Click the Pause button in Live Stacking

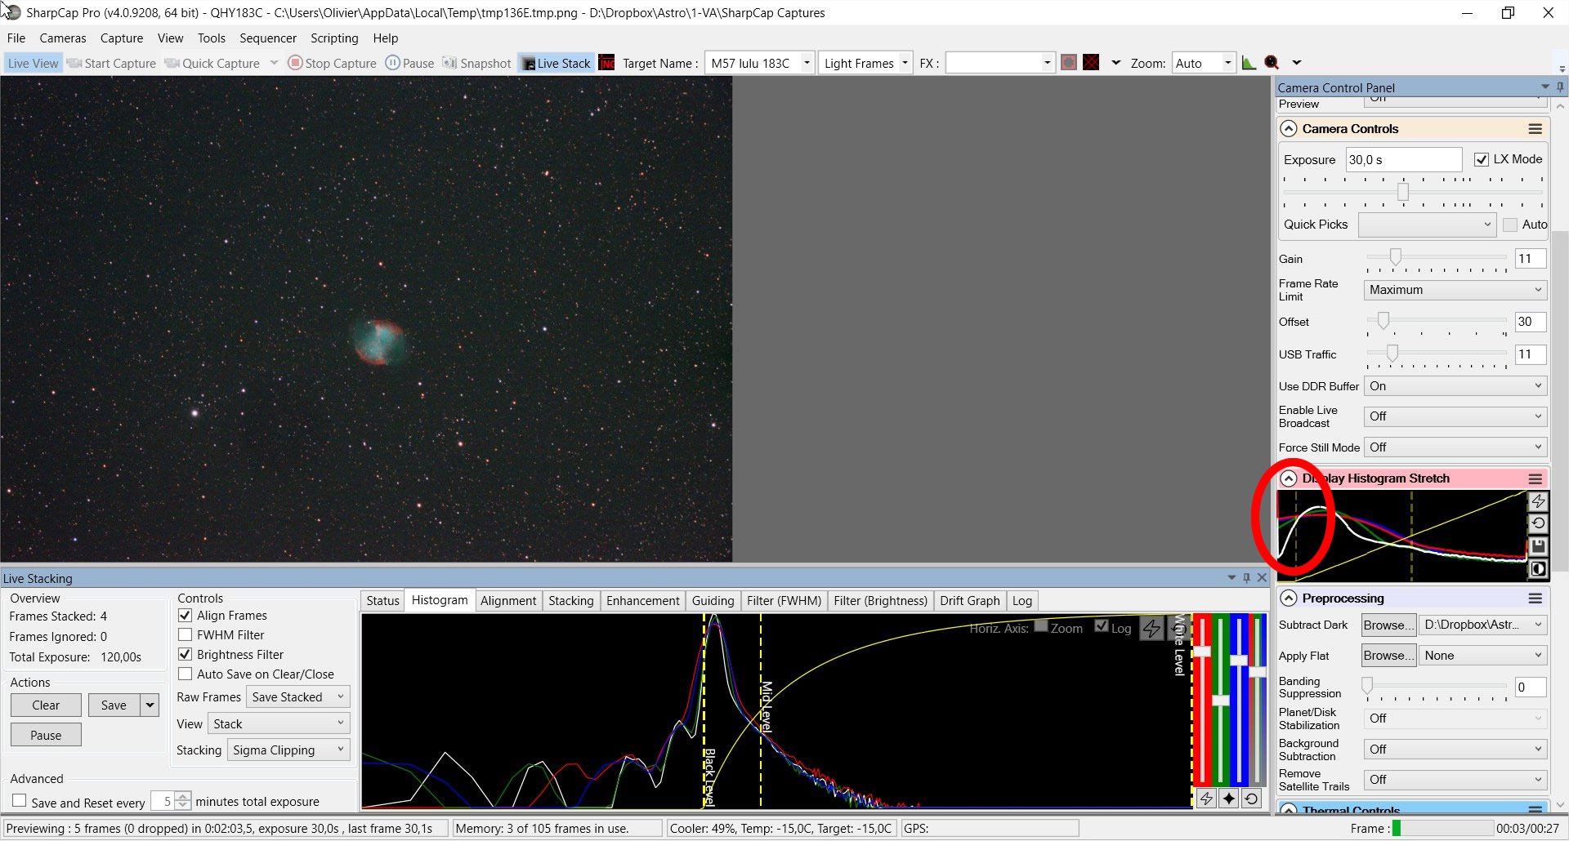[x=46, y=735]
